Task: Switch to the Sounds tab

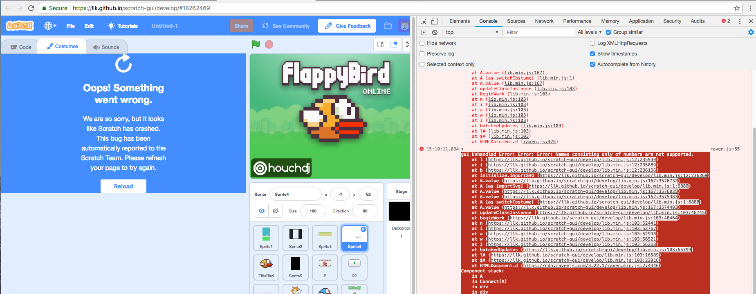Action: click(x=106, y=47)
